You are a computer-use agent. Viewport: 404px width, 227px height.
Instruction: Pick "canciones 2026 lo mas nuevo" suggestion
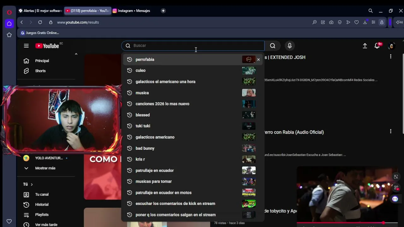point(193,104)
